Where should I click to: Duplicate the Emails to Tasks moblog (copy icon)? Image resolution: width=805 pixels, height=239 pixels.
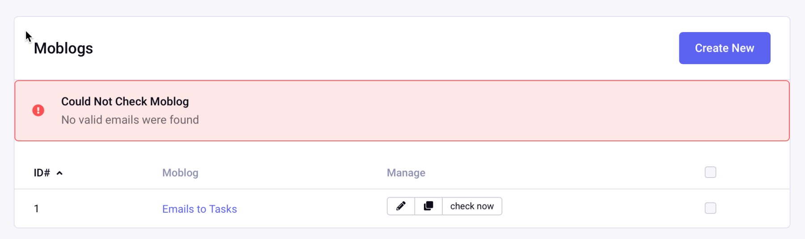(428, 206)
